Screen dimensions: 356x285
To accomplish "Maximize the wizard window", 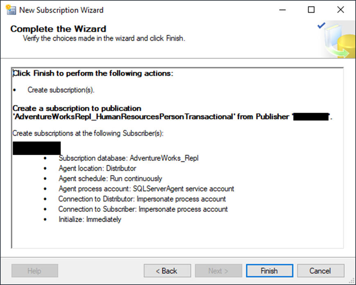I will [x=311, y=10].
